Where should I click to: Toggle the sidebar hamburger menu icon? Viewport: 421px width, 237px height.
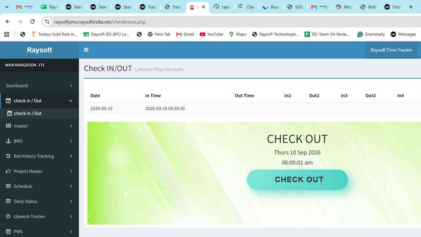pos(86,50)
